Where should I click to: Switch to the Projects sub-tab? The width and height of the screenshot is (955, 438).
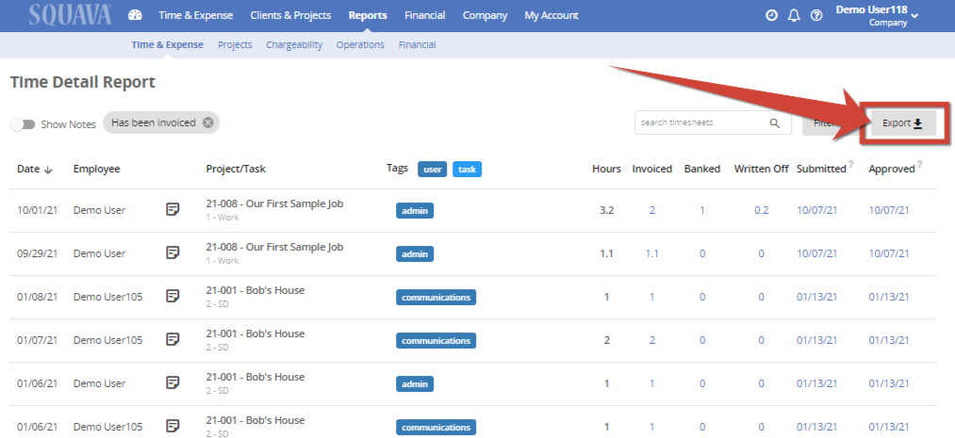click(235, 45)
